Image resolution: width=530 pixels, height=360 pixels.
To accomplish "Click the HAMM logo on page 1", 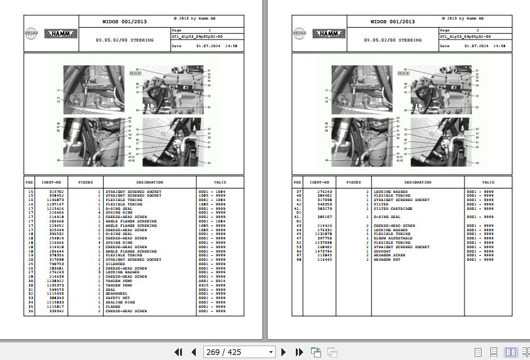I will pos(61,34).
